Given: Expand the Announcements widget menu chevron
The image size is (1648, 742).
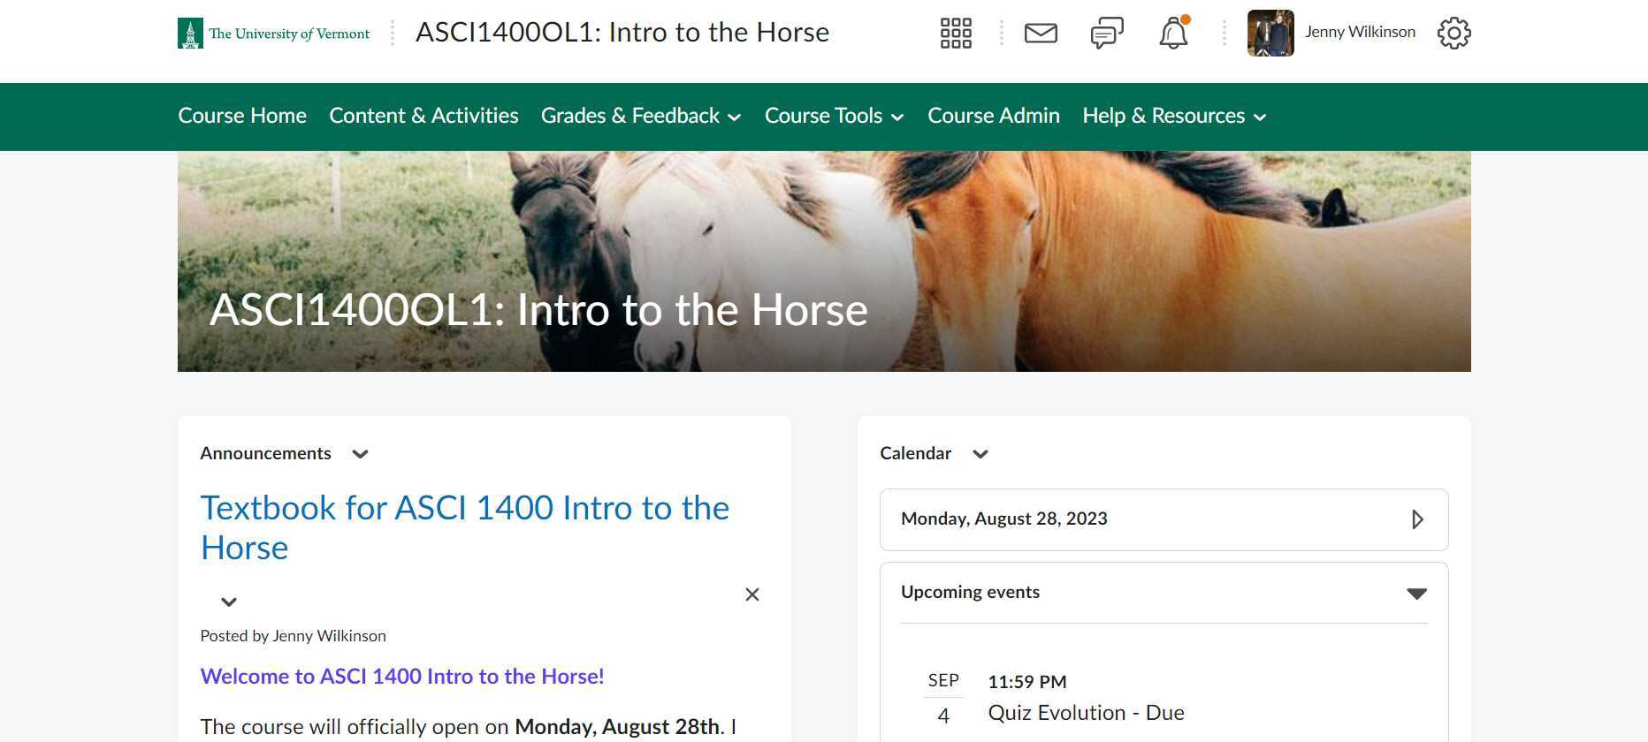Looking at the screenshot, I should [x=360, y=454].
